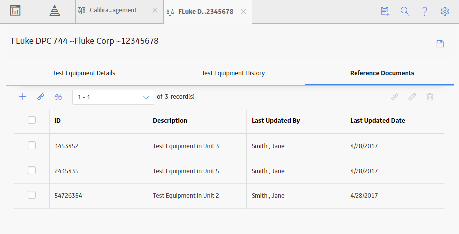This screenshot has height=234, width=459.
Task: Open the asset hierarchy pyramid icon tab
Action: 55,11
